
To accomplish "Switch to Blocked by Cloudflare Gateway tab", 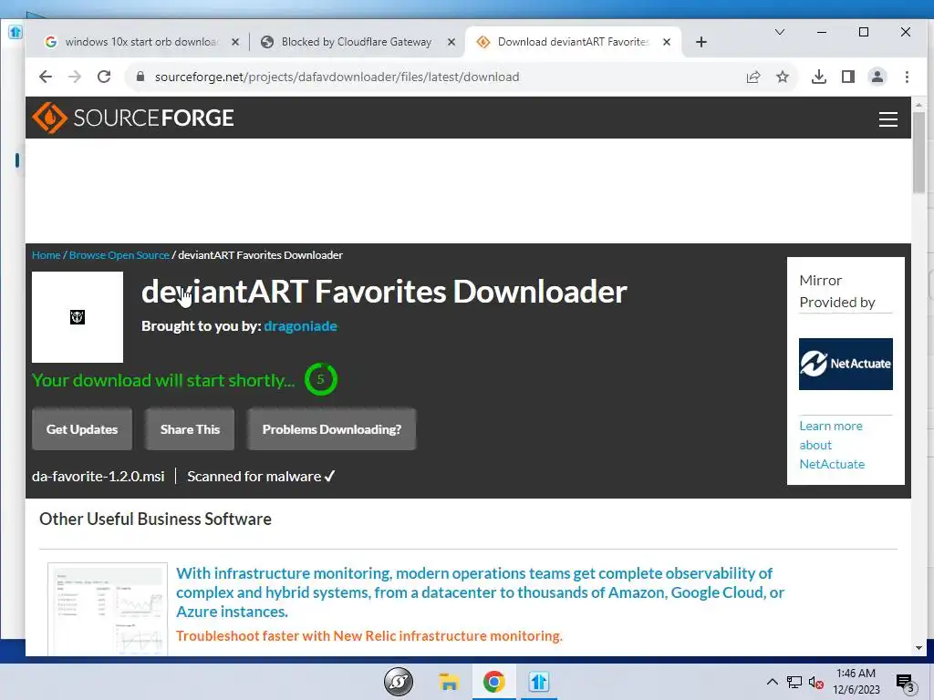I will coord(357,42).
